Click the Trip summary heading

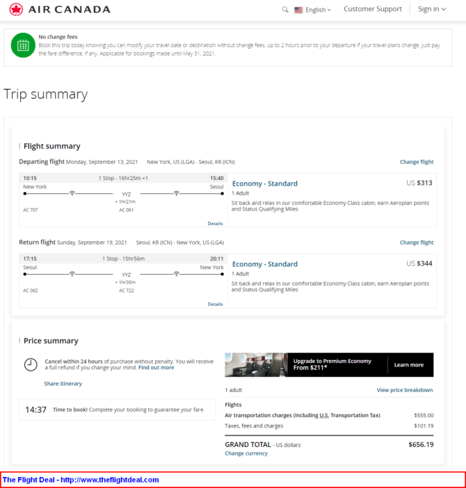click(46, 95)
